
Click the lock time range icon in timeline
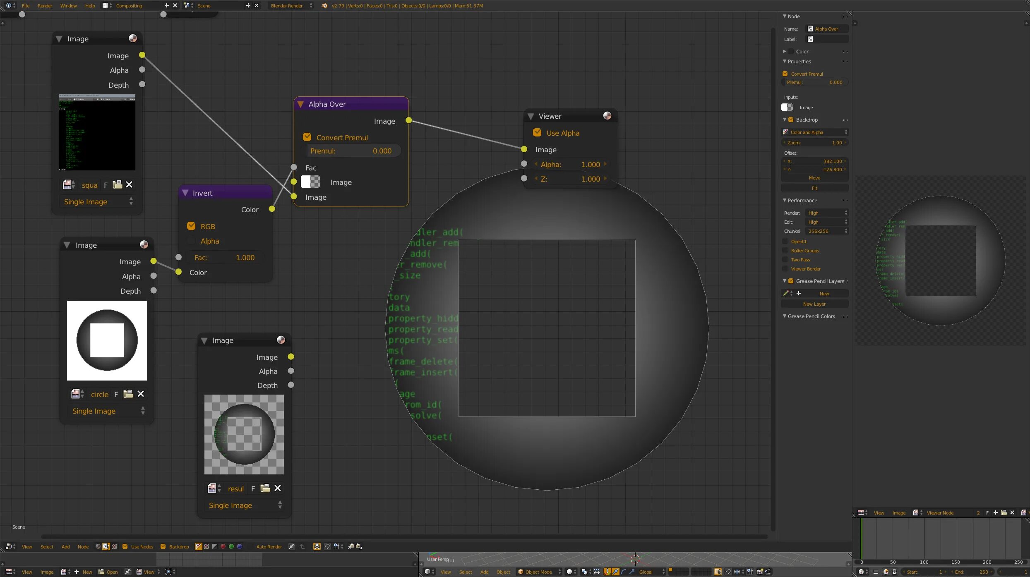point(894,572)
